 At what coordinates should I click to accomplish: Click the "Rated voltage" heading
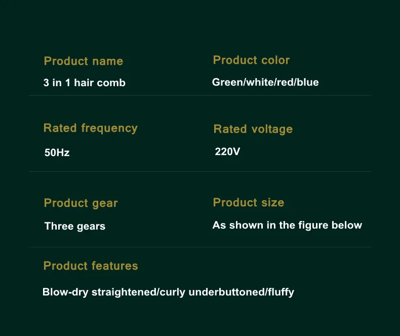point(253,129)
